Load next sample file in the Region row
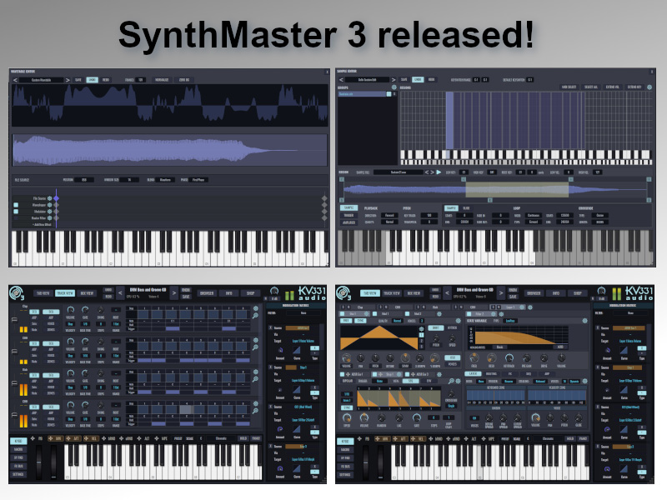 coord(432,172)
